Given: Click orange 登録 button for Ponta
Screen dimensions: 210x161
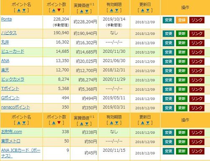Looking at the screenshot, I should coord(181,20).
